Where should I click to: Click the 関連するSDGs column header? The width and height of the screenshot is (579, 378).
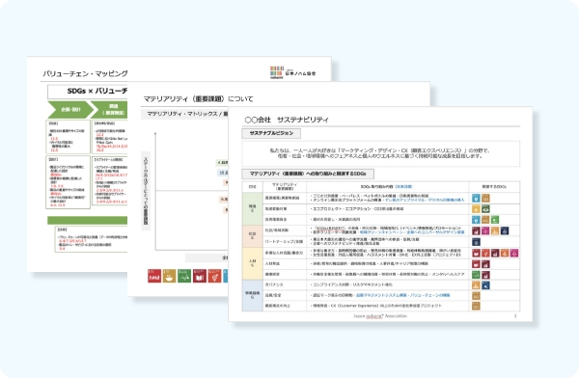(x=494, y=187)
